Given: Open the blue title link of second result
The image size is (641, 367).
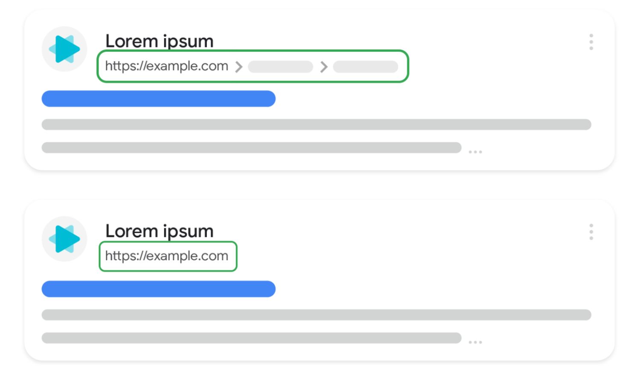Looking at the screenshot, I should [x=159, y=289].
